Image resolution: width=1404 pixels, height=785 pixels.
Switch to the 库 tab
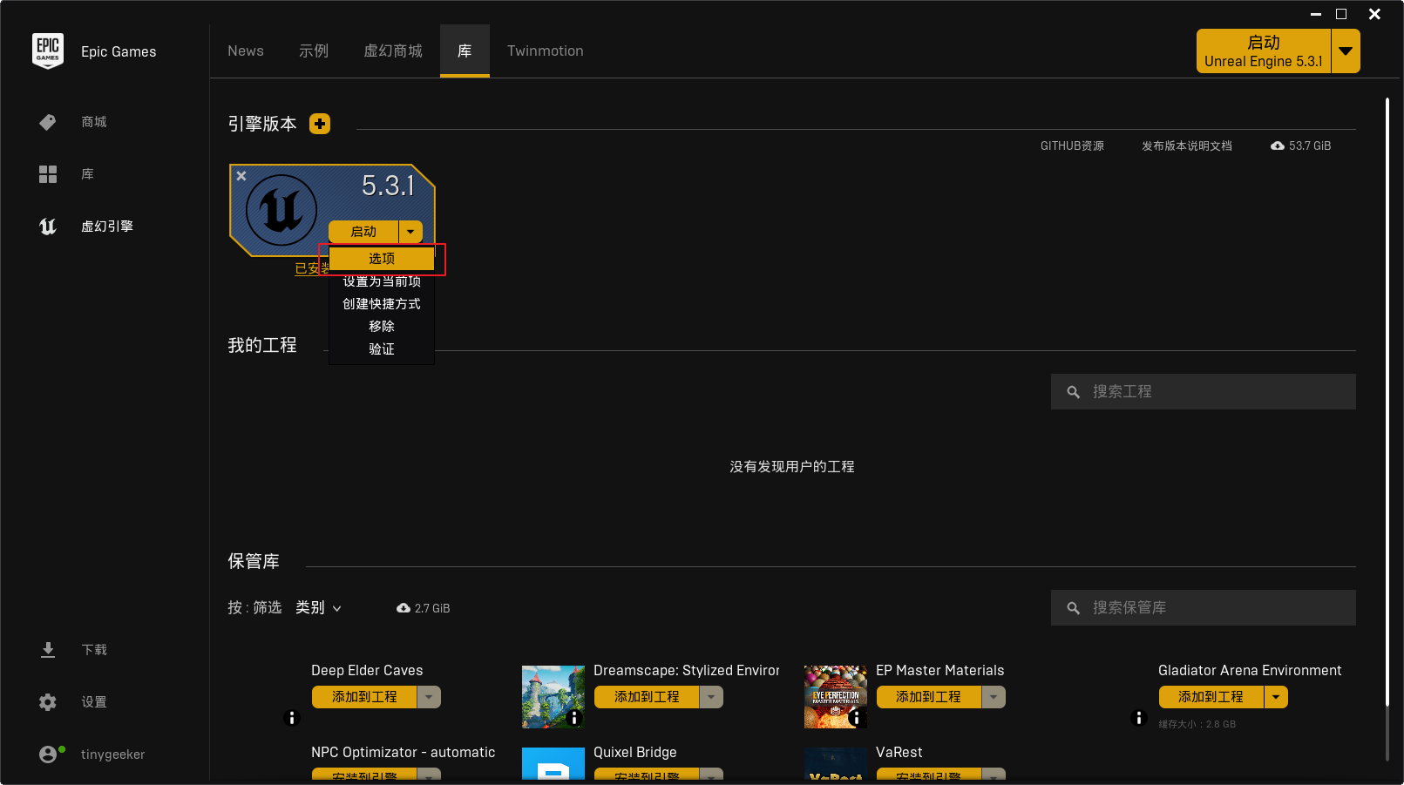(465, 51)
